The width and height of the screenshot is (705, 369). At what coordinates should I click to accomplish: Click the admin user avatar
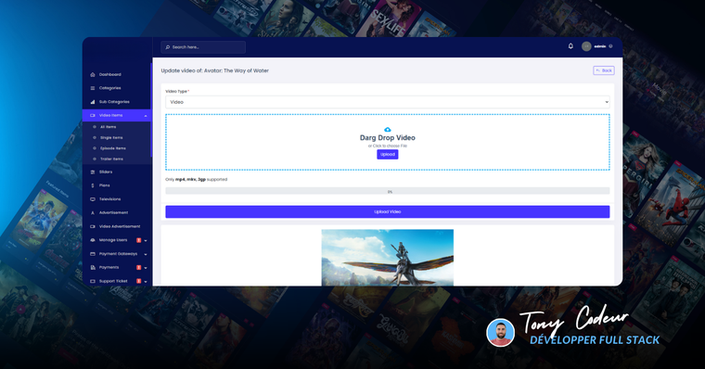point(586,46)
